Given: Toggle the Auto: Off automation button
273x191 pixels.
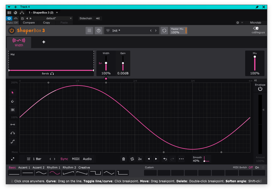Looking at the screenshot, I should 12,23.
